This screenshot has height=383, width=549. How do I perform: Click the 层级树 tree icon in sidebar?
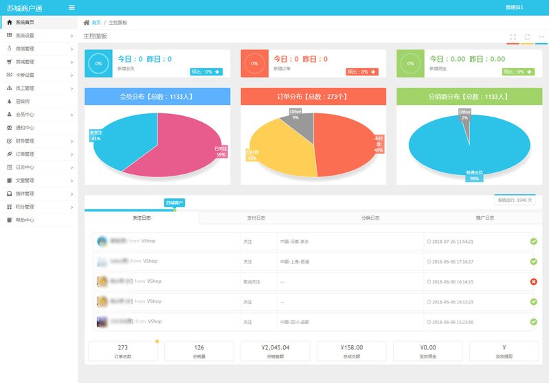point(9,101)
